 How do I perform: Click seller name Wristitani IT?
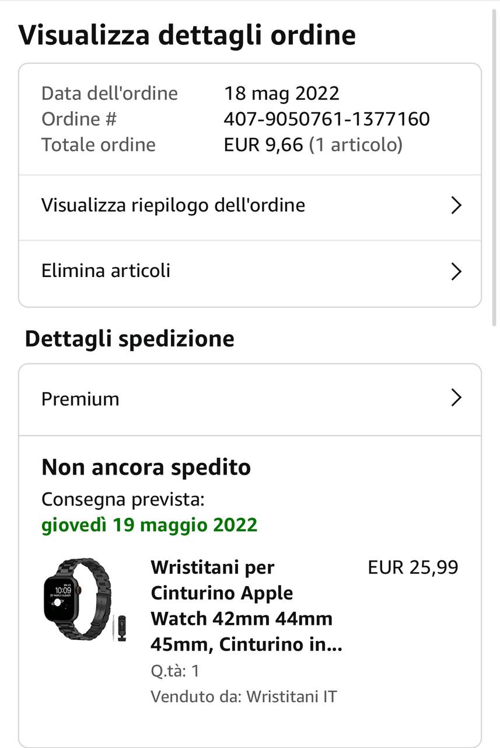point(291,697)
